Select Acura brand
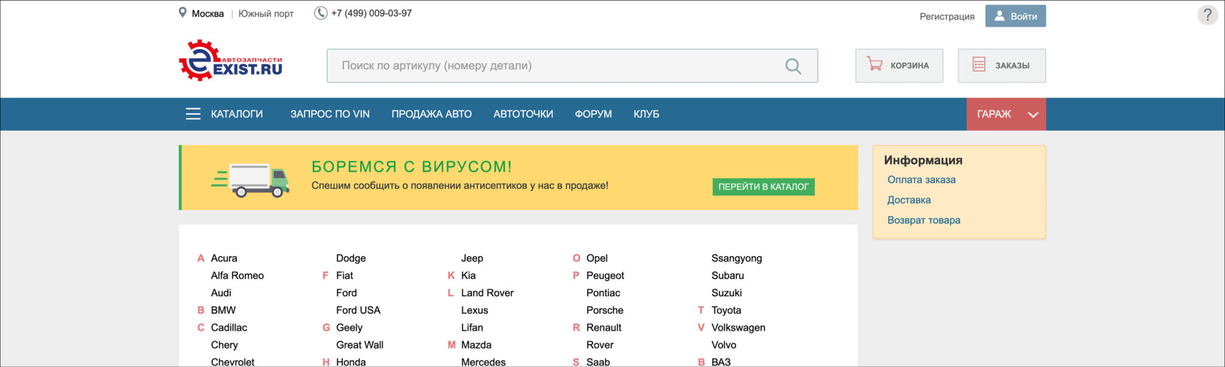This screenshot has width=1225, height=367. click(224, 258)
